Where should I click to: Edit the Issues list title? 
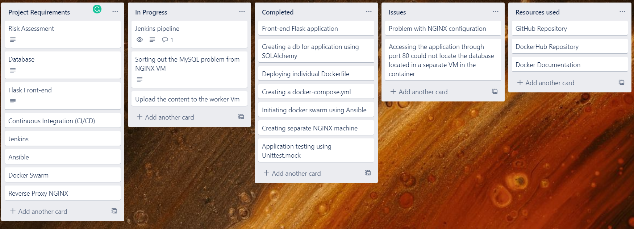(397, 12)
